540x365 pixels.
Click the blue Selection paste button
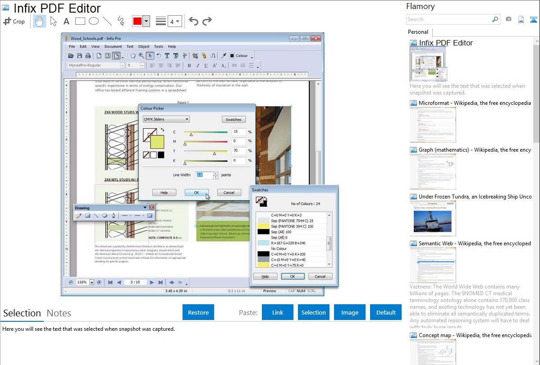pyautogui.click(x=314, y=312)
